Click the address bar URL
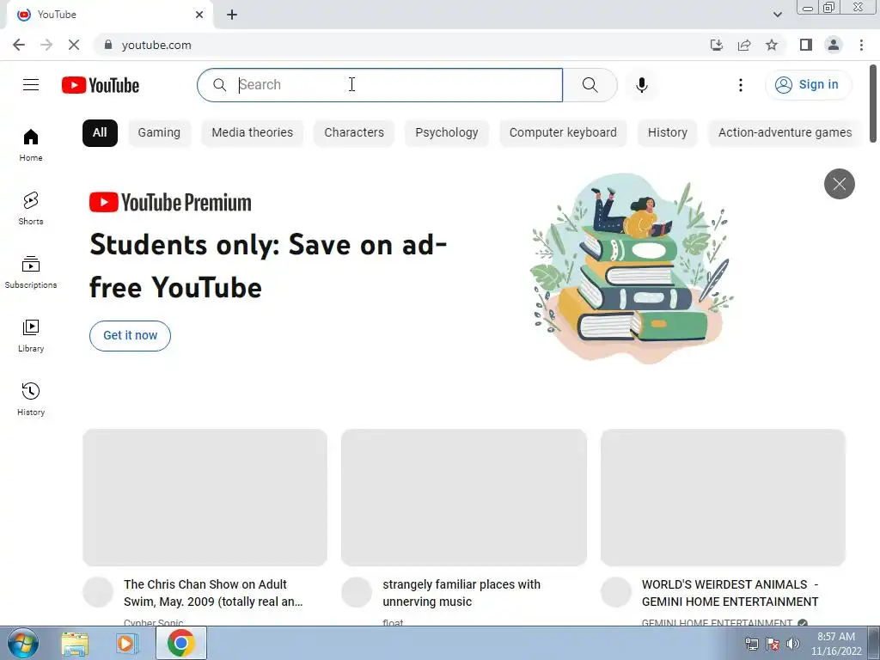 (156, 45)
